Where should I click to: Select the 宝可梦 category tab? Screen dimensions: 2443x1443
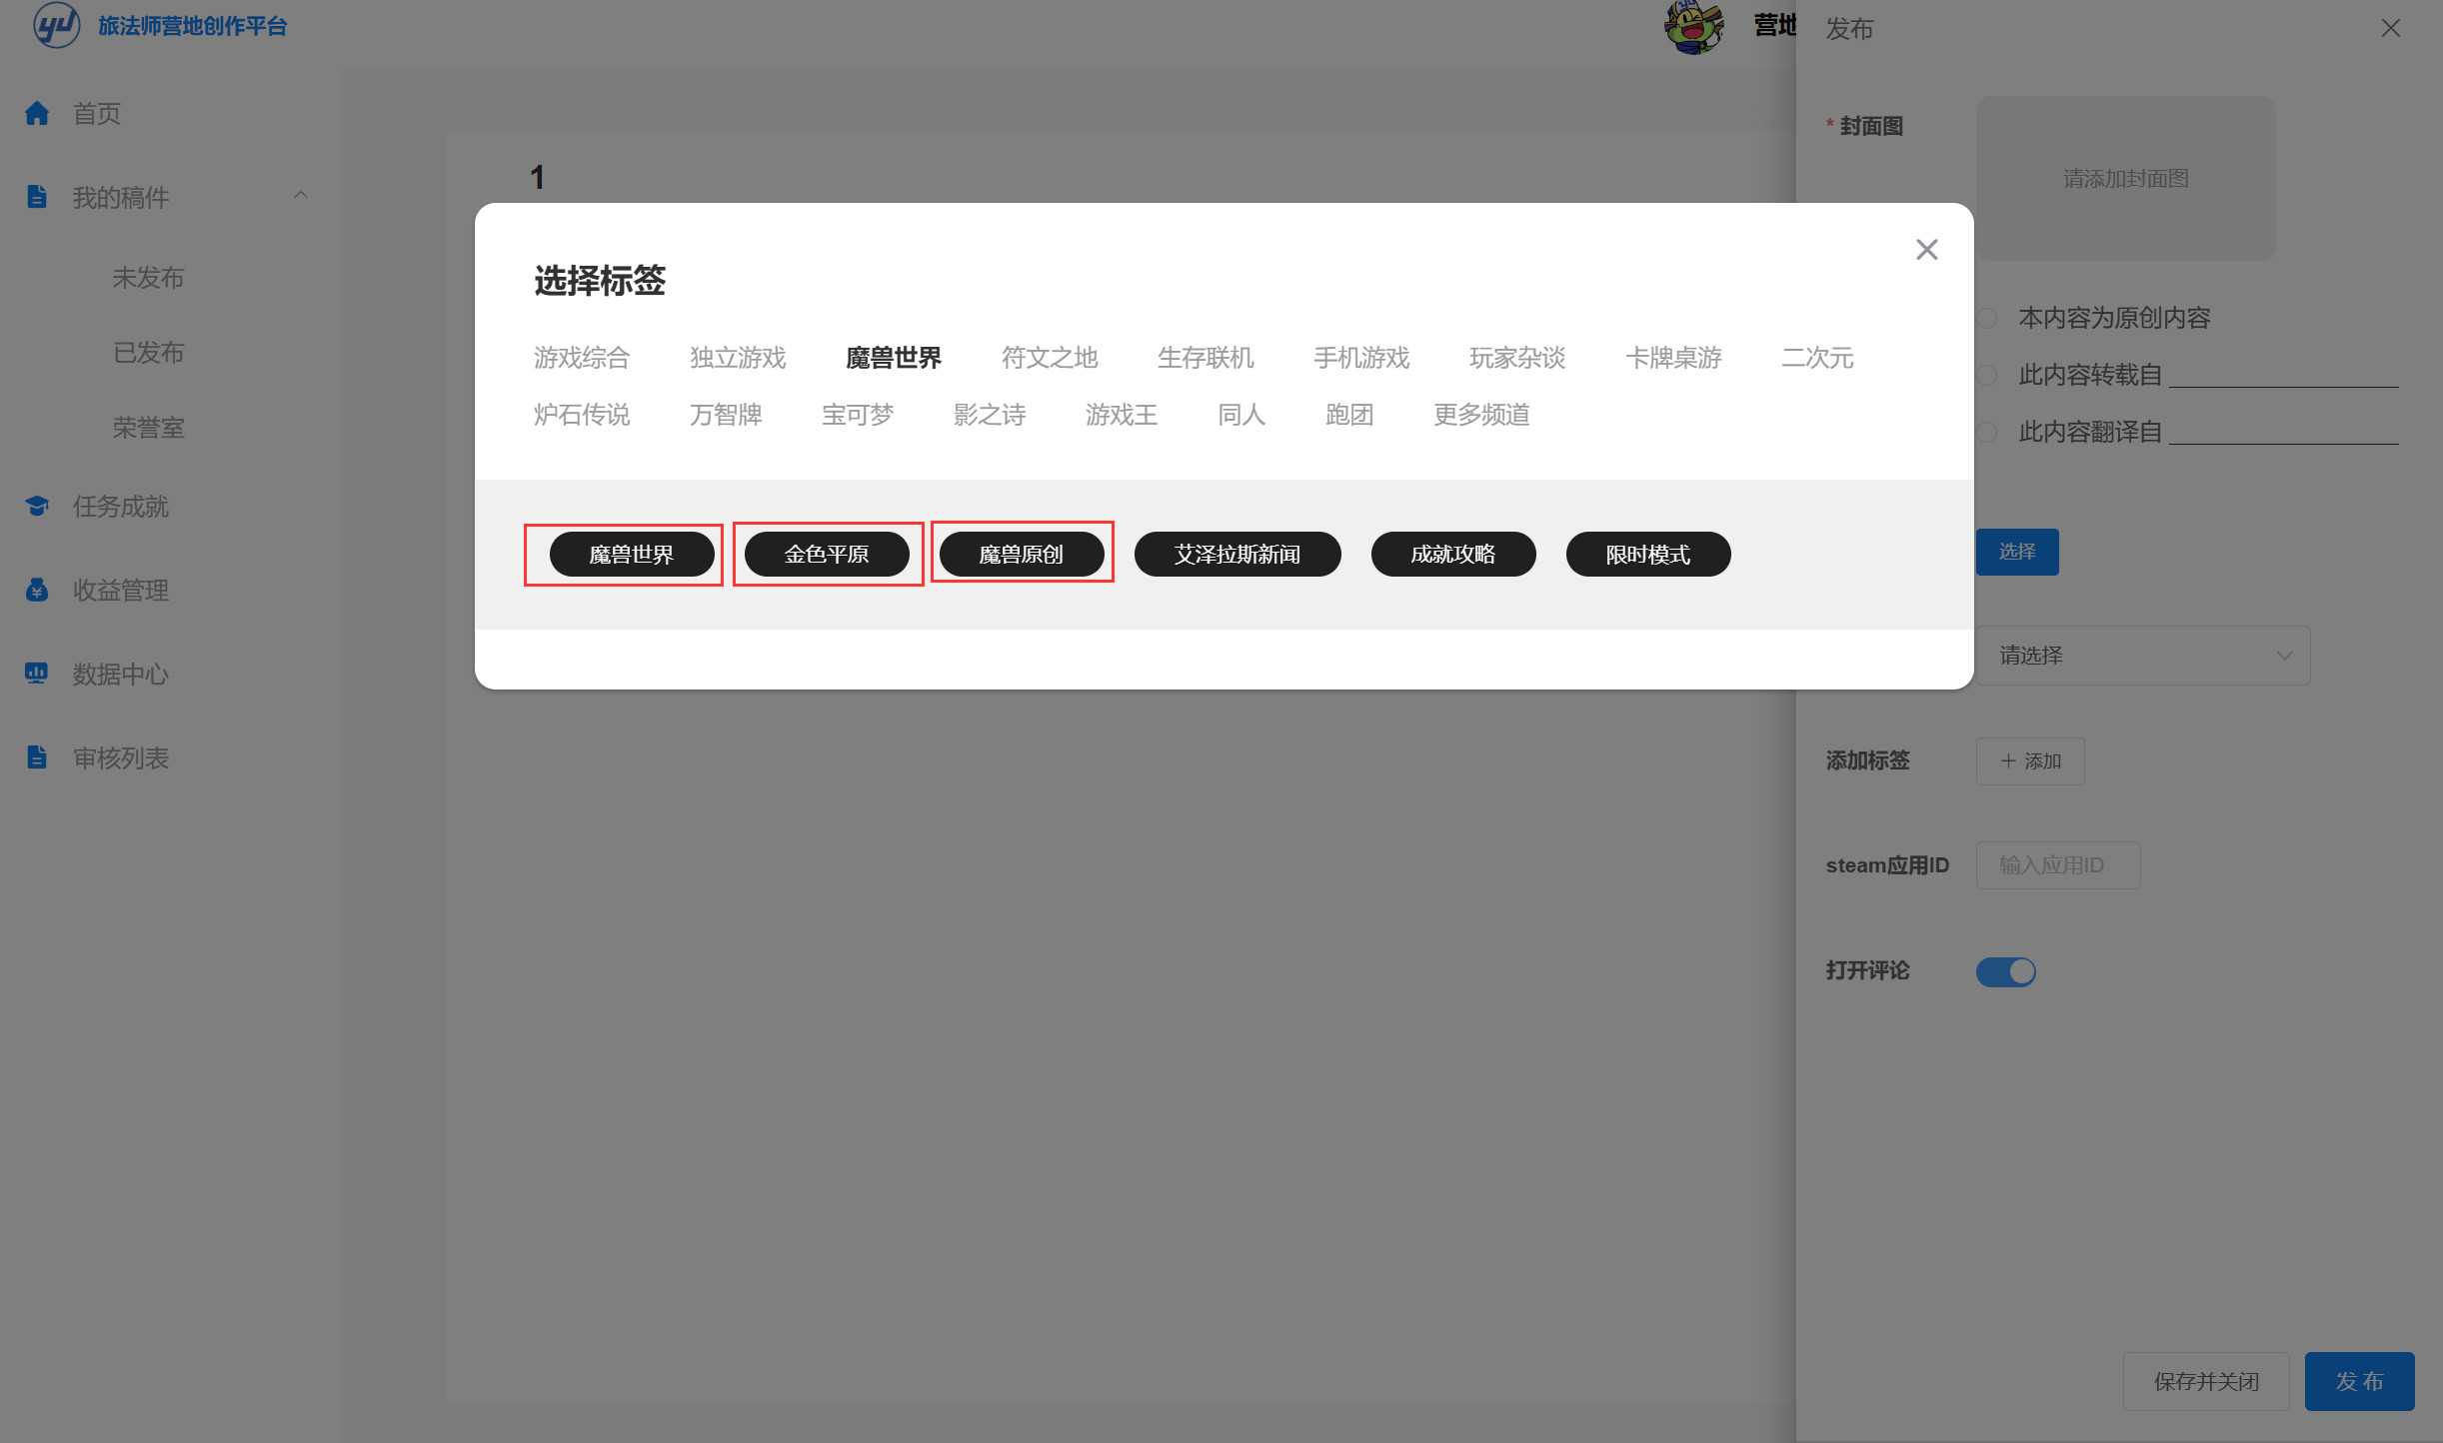(x=858, y=414)
